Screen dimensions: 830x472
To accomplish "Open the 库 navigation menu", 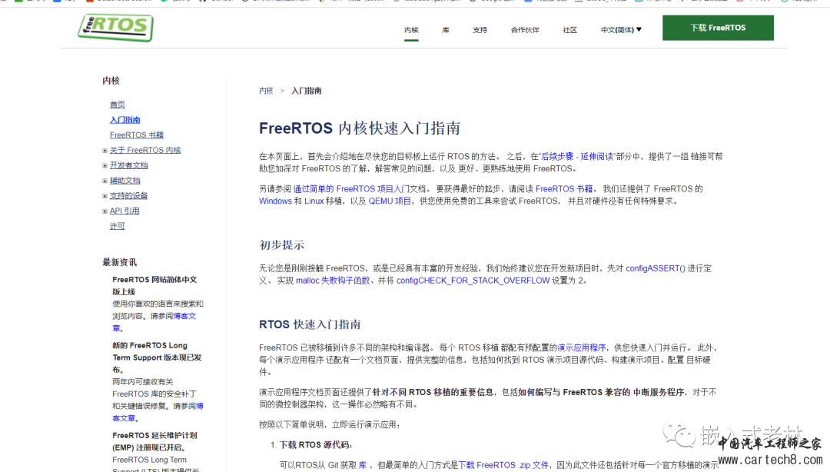I will click(x=446, y=30).
